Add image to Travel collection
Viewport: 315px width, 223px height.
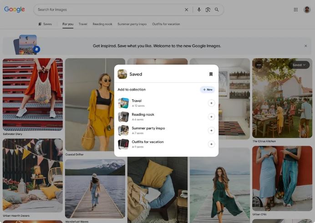[x=211, y=103]
